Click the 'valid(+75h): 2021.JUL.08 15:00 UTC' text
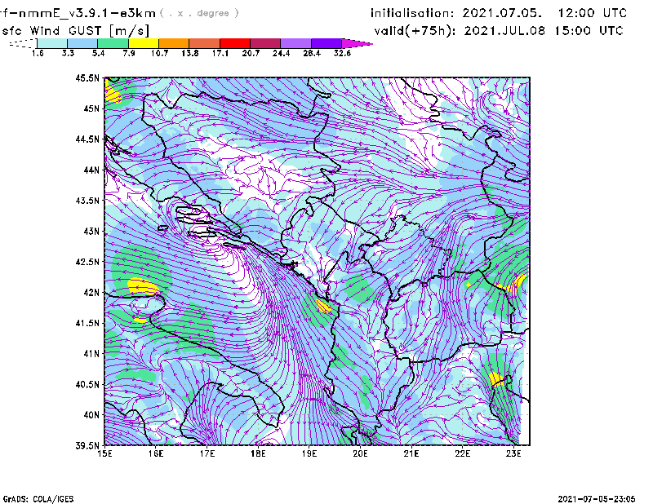 pyautogui.click(x=499, y=31)
